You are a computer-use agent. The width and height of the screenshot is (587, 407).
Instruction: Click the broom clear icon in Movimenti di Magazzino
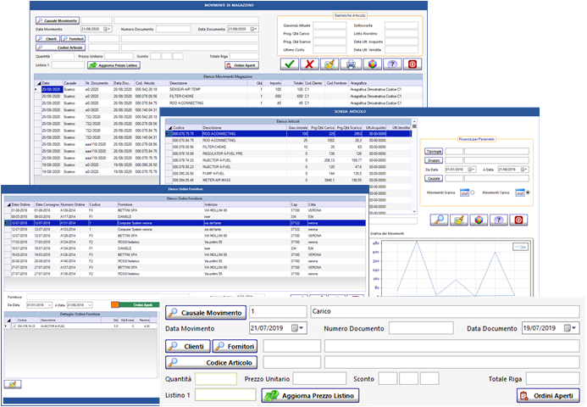pos(329,64)
